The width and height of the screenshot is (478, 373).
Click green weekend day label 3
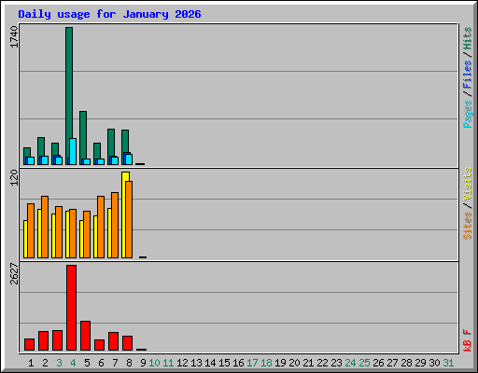pos(59,363)
